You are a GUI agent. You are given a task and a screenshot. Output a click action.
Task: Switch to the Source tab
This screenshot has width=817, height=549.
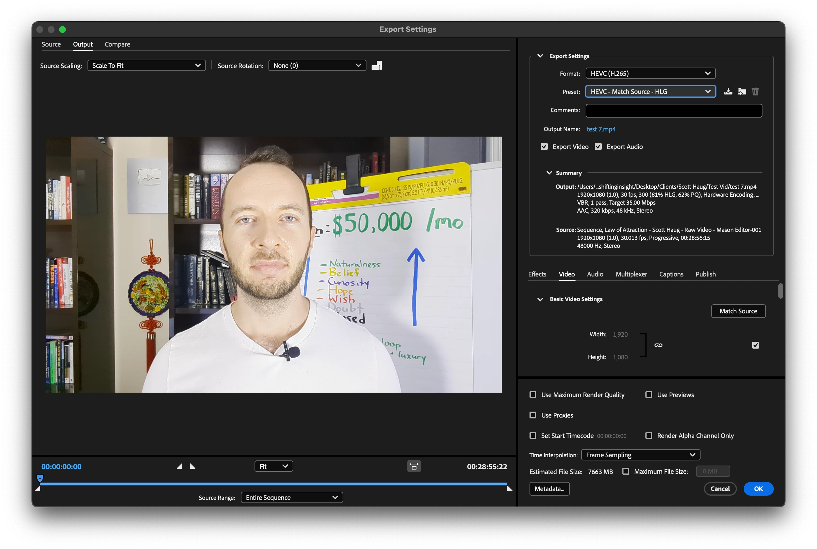click(51, 45)
